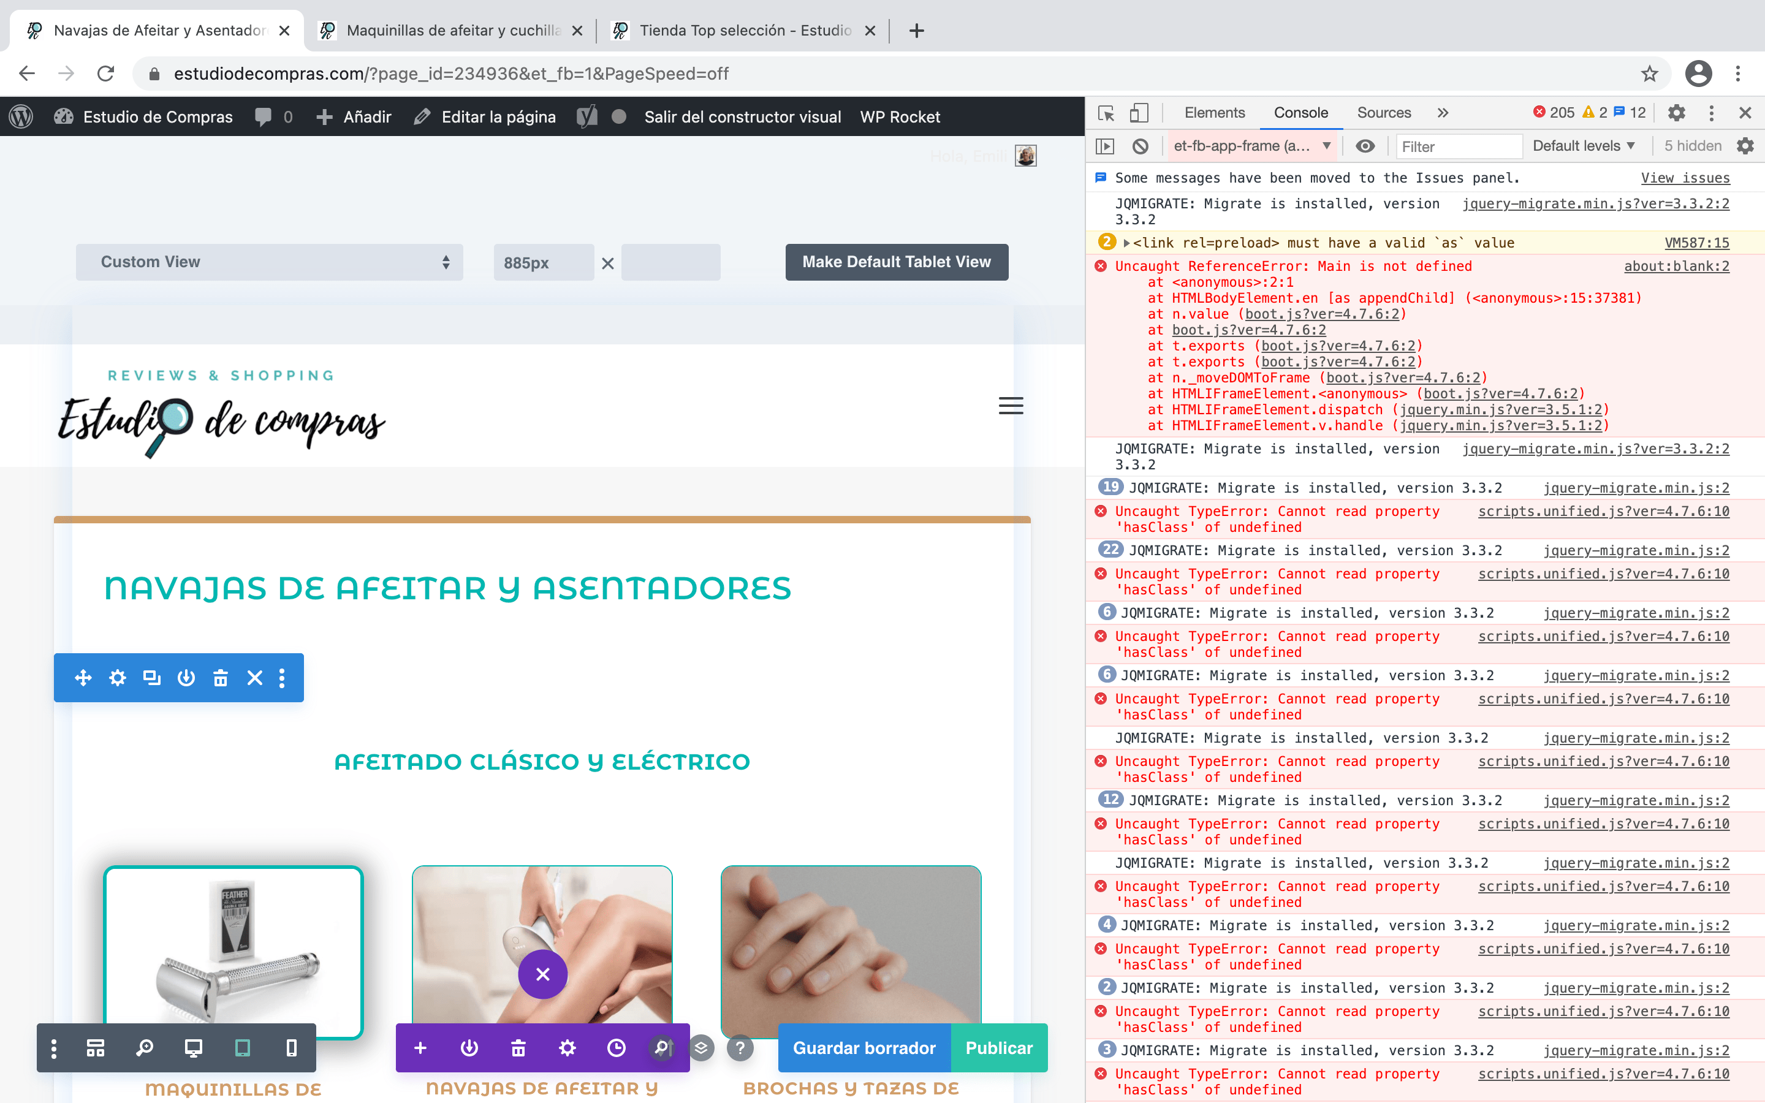This screenshot has width=1765, height=1103.
Task: Open View issues link in console
Action: click(1685, 178)
